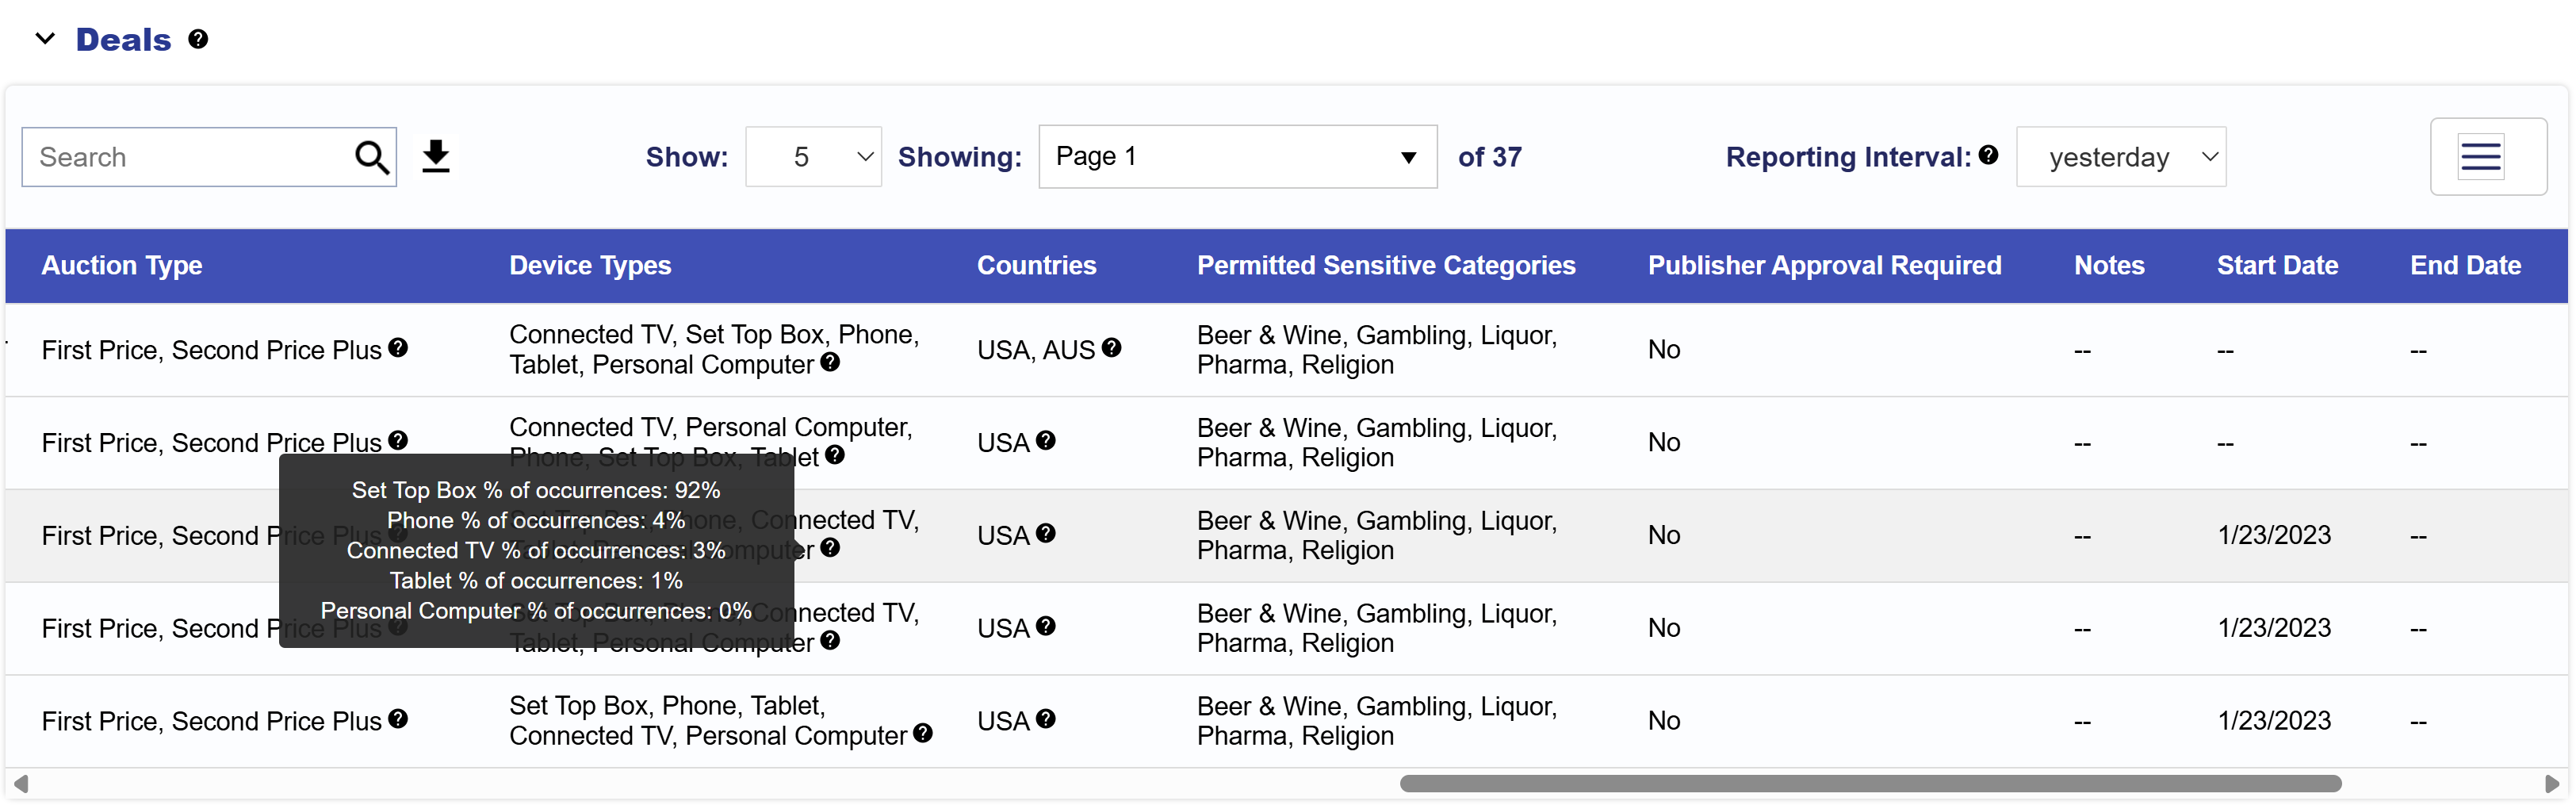Viewport: 2576px width, 805px height.
Task: Click USA help icon in second row
Action: pos(1046,440)
